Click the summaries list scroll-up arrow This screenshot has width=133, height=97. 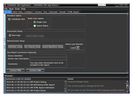tap(65, 81)
